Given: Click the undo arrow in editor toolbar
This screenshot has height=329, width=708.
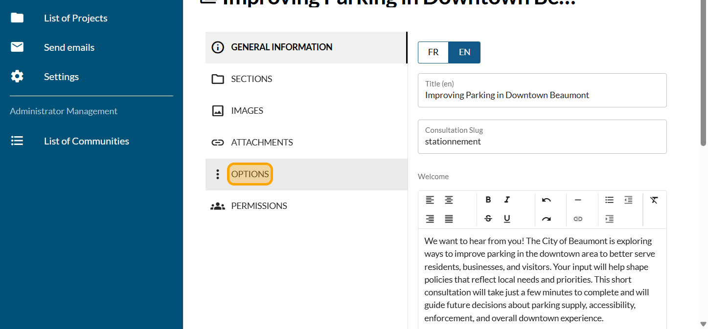Looking at the screenshot, I should [x=547, y=200].
